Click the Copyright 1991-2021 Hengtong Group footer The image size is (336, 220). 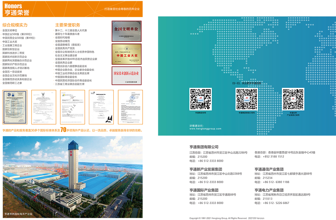227,218
